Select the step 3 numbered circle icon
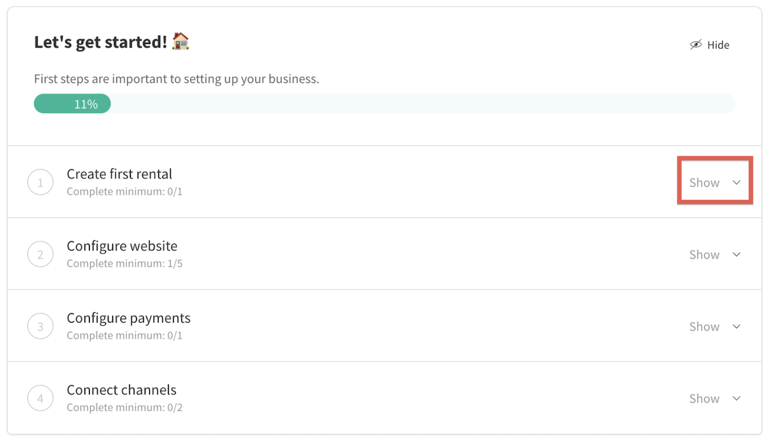 click(40, 326)
